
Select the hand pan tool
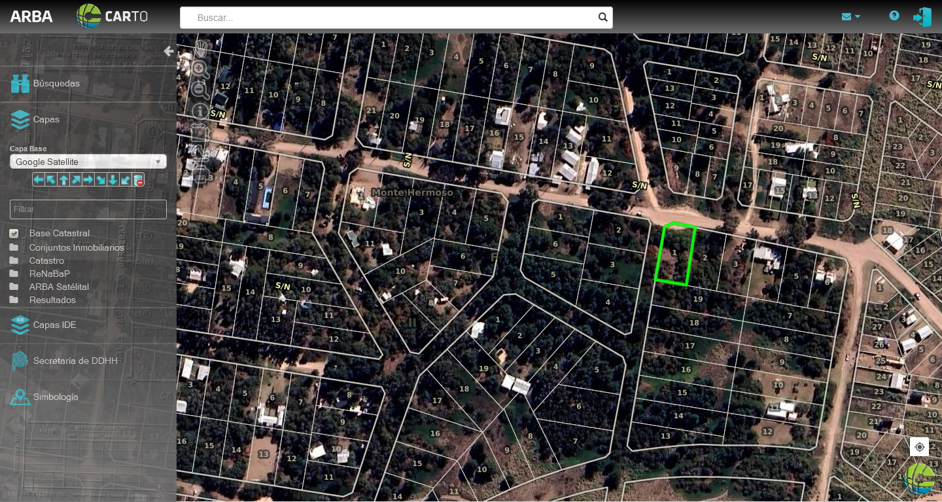click(201, 48)
